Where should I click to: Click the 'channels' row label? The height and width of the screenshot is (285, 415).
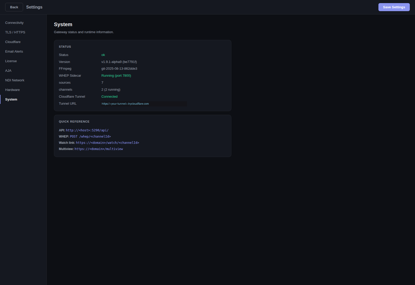click(65, 90)
